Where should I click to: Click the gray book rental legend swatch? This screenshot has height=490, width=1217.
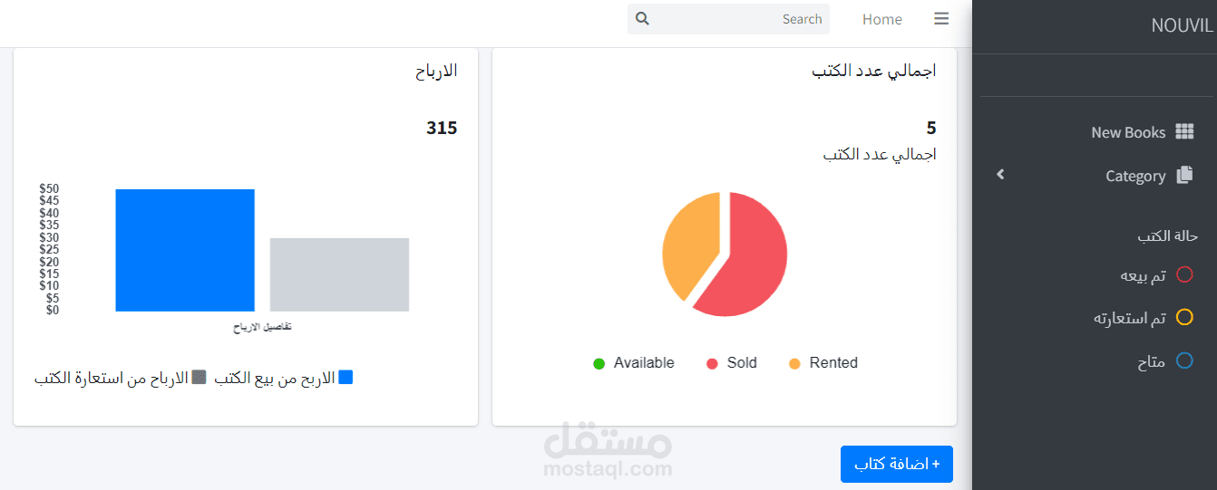(200, 378)
